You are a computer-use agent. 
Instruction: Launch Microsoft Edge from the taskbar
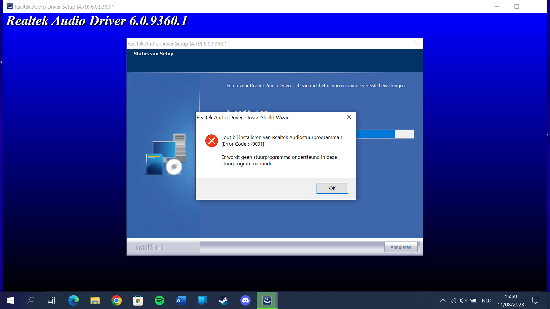(73, 300)
